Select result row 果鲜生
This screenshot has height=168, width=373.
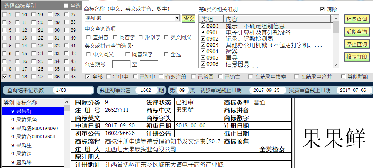[x=33, y=145]
